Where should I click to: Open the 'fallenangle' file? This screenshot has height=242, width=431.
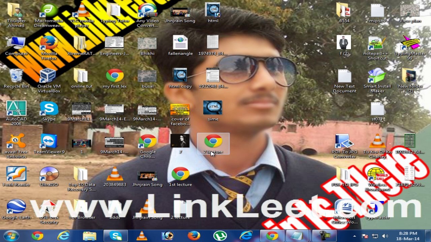(x=180, y=46)
